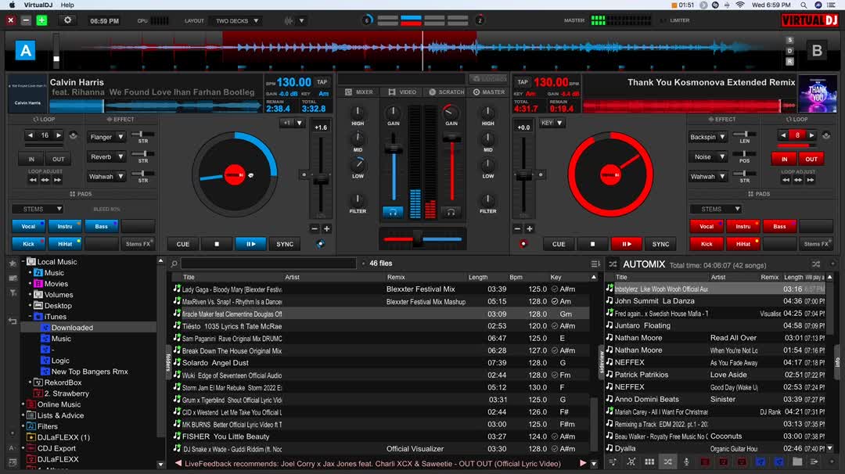Switch to the MASTER panel tab
Screen dimensions: 845x474
pyautogui.click(x=489, y=92)
